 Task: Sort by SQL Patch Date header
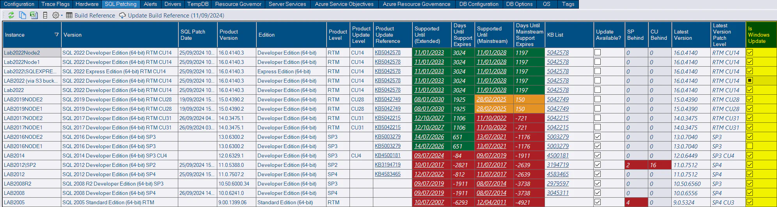[x=198, y=35]
